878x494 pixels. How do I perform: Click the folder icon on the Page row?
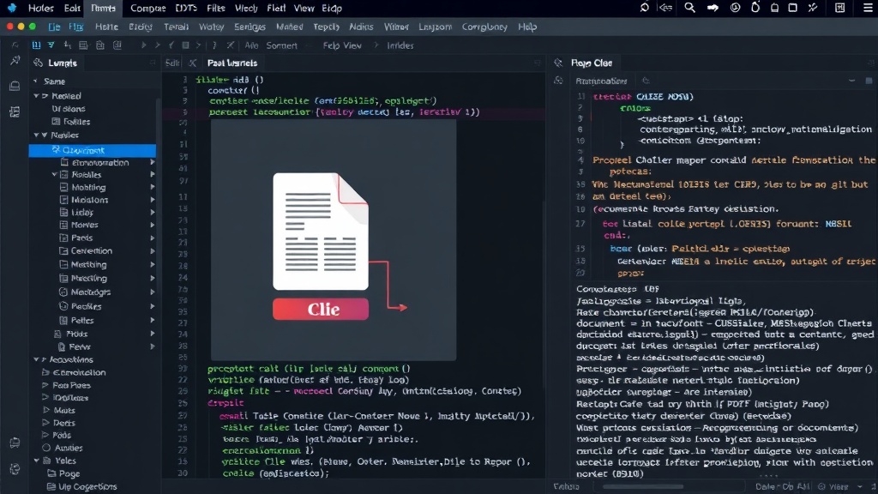click(x=51, y=473)
